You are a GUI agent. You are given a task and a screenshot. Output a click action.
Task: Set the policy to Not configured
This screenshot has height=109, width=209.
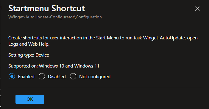tap(73, 76)
